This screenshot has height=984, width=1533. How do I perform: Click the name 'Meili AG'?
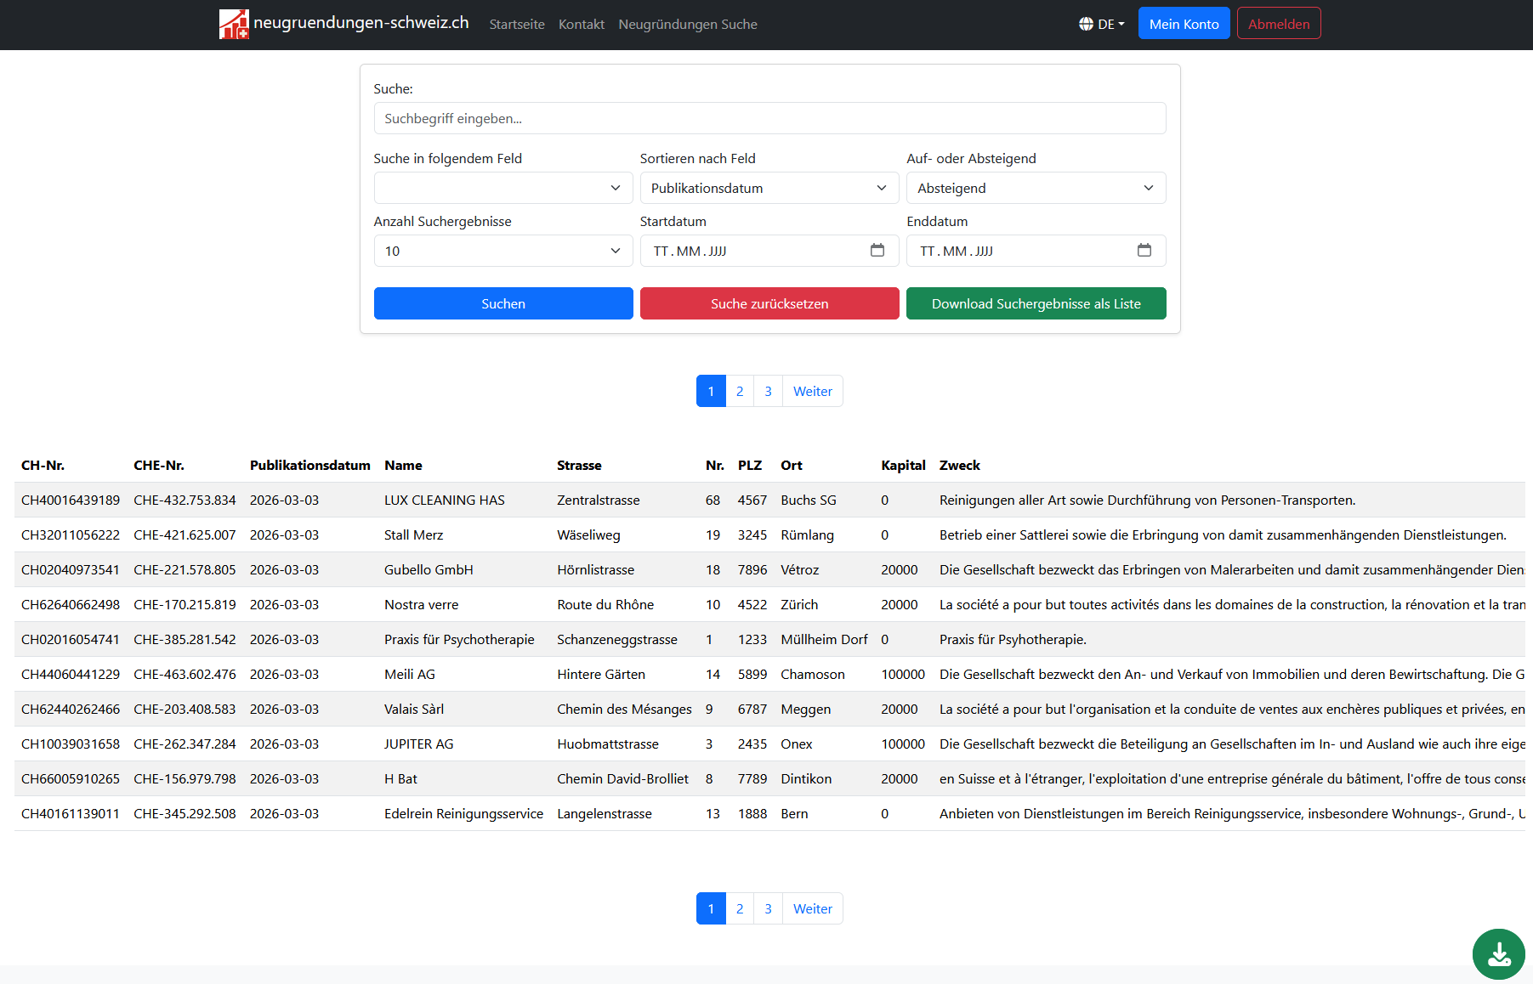(410, 674)
